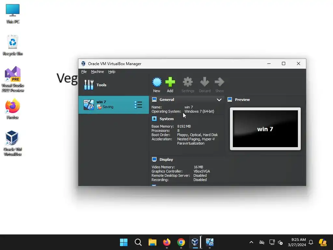Image resolution: width=333 pixels, height=250 pixels.
Task: Click the Display monitor icon
Action: [x=154, y=159]
